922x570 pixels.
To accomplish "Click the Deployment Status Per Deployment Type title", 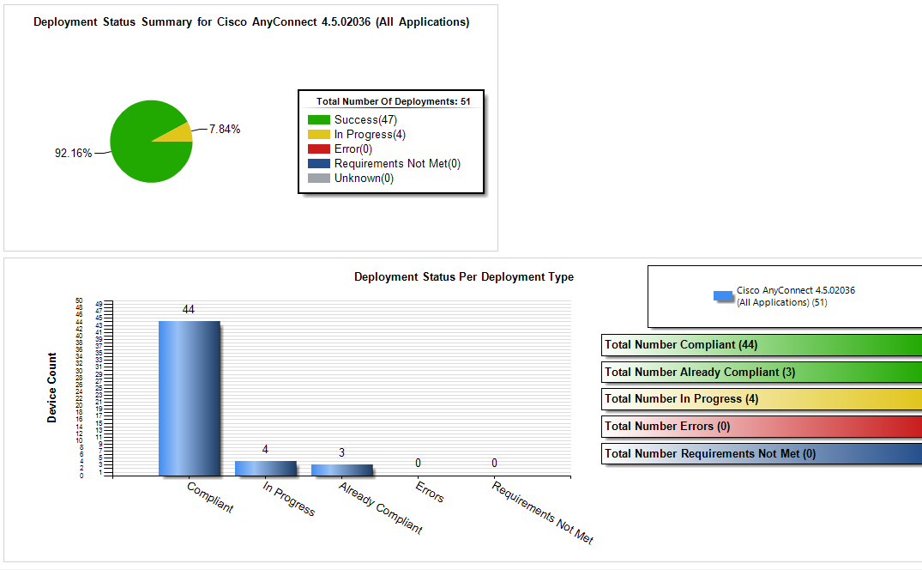I will coord(464,277).
